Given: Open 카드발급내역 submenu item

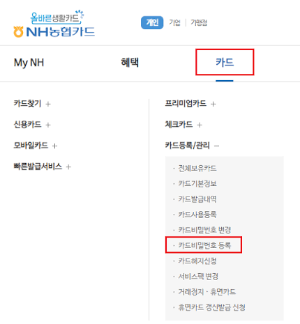Looking at the screenshot, I should tap(197, 199).
